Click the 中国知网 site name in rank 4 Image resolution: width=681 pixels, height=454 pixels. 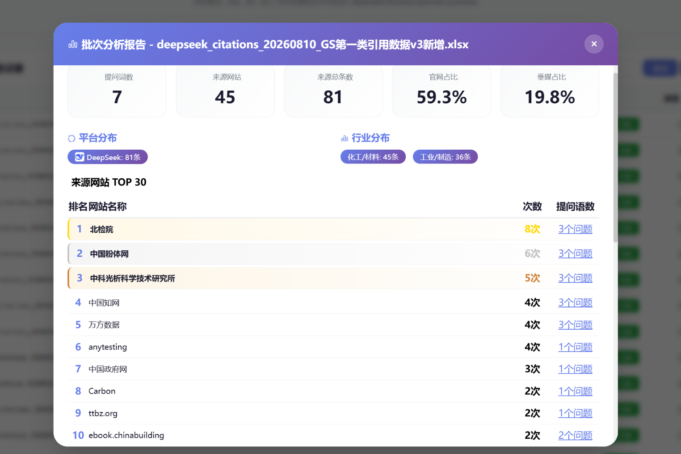104,303
